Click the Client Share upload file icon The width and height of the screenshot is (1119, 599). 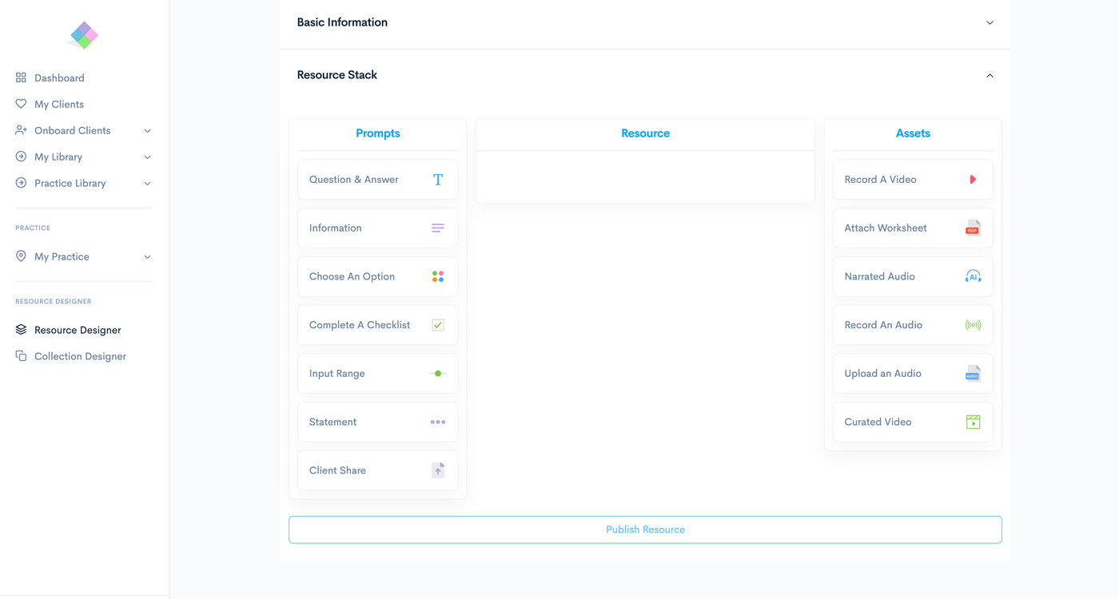(438, 470)
